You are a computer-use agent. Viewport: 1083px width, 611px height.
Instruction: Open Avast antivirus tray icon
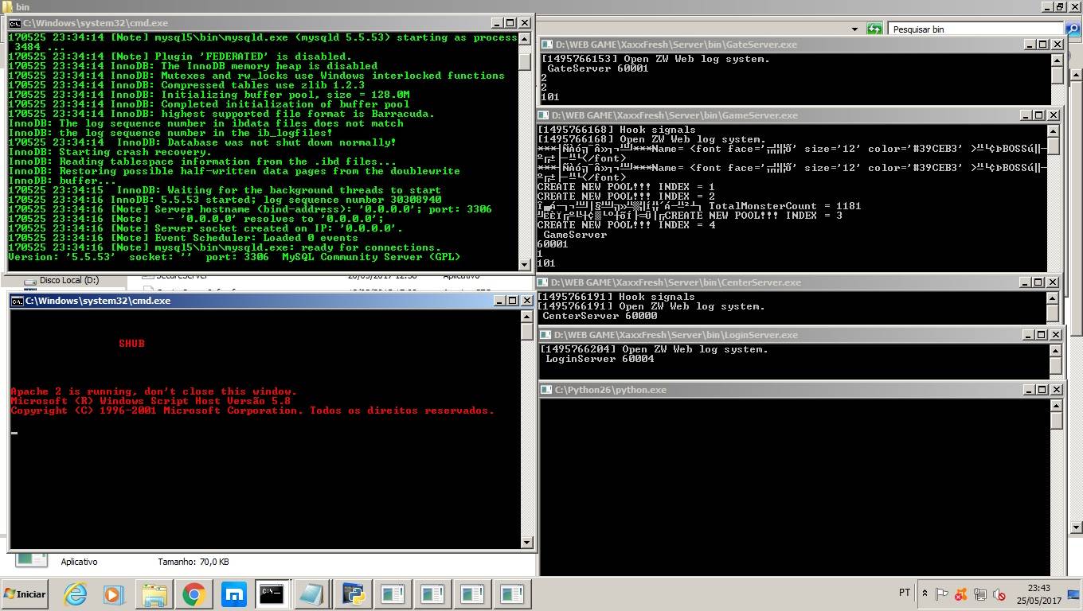961,593
